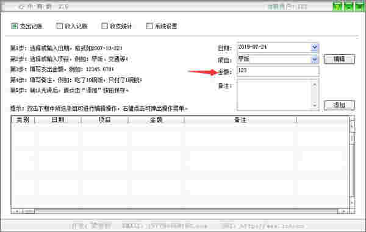Switch to the 支出记账 tab
366x232 pixels.
point(27,26)
